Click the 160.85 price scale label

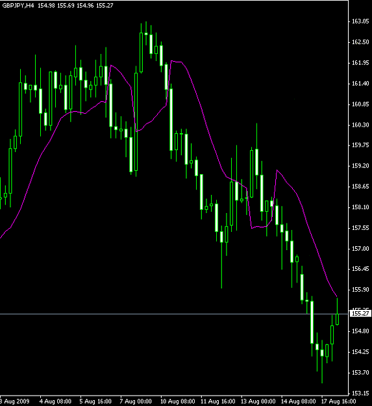tap(360, 105)
